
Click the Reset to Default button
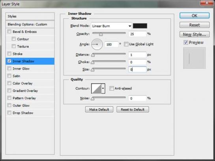133,109
